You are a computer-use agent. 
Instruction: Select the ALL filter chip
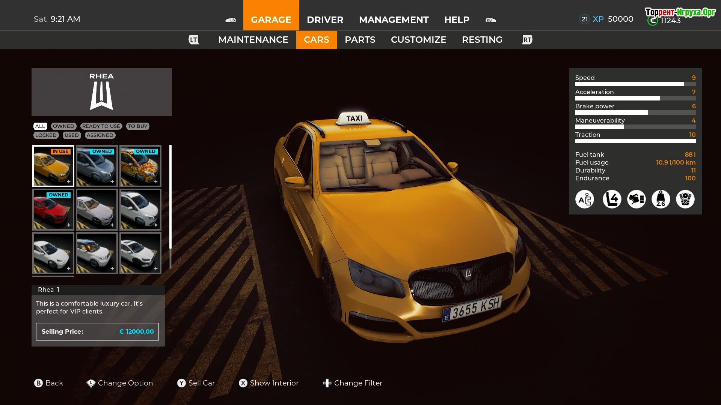point(40,126)
